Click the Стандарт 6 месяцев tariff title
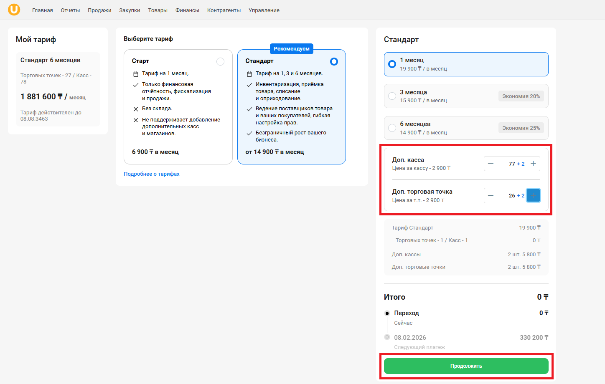The width and height of the screenshot is (605, 384). point(50,60)
